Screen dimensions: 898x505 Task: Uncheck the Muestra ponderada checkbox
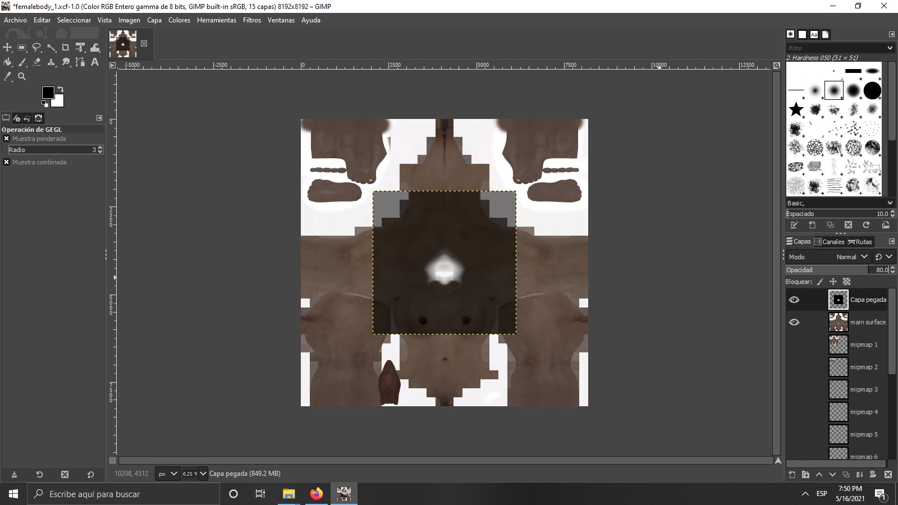[x=7, y=139]
